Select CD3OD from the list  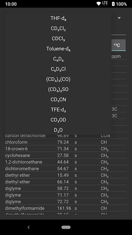(58, 120)
